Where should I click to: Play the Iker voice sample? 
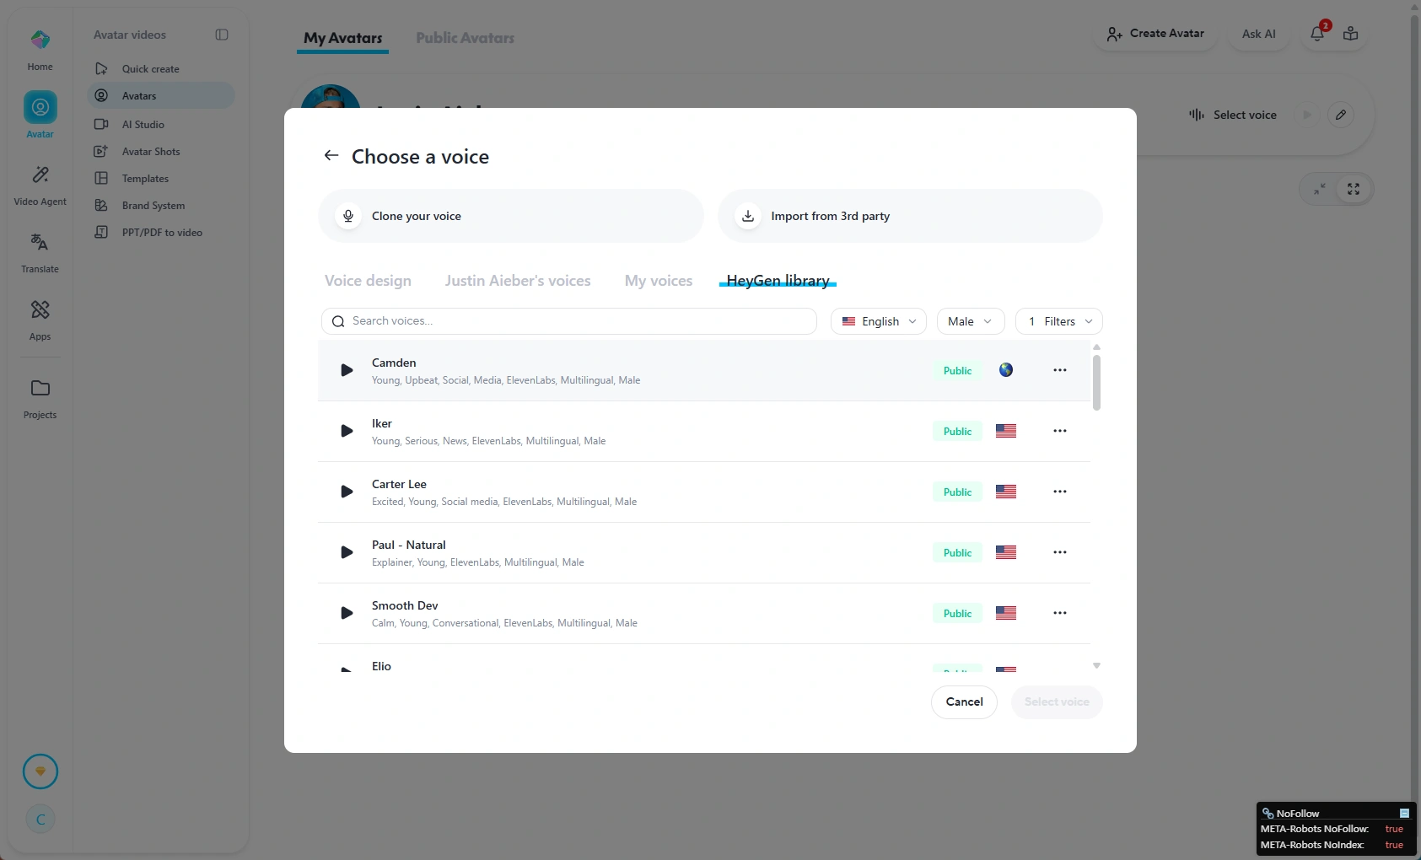coord(347,431)
